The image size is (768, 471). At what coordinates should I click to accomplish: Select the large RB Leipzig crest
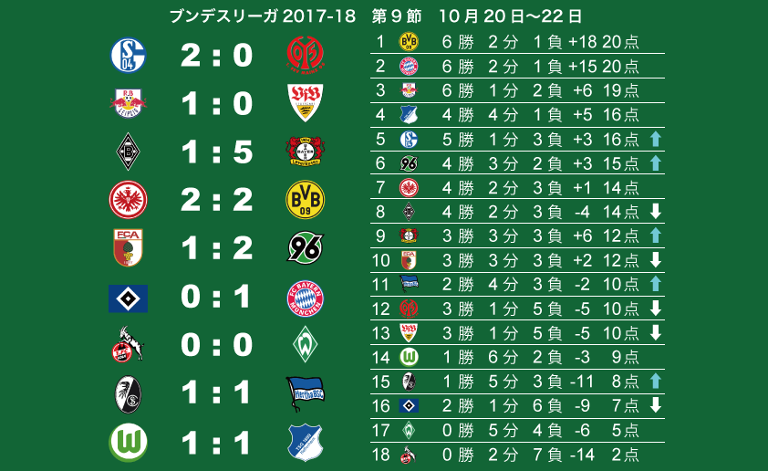(128, 103)
